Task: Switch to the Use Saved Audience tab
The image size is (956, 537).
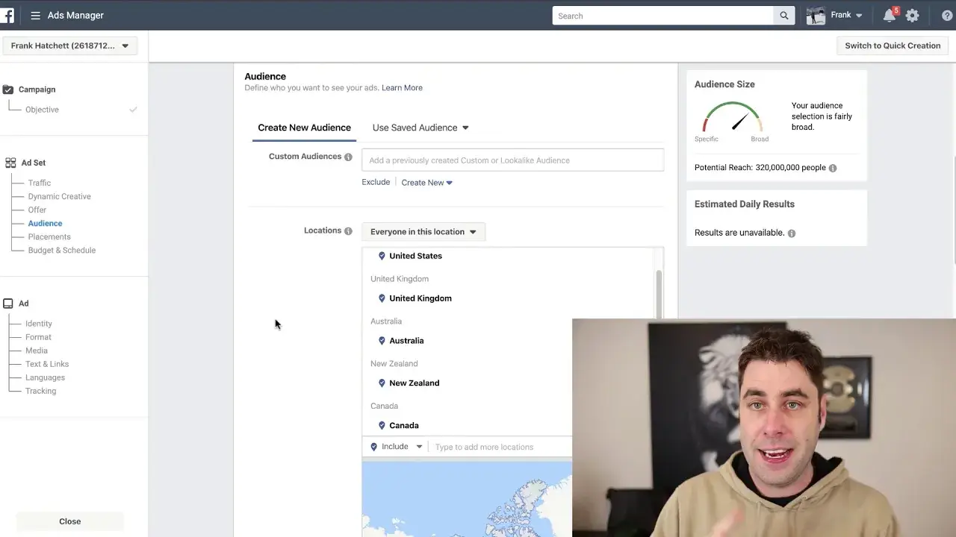Action: 420,128
